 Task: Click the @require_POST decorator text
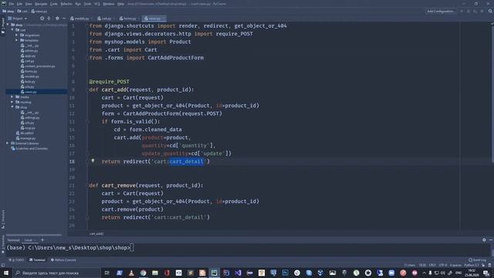point(109,82)
